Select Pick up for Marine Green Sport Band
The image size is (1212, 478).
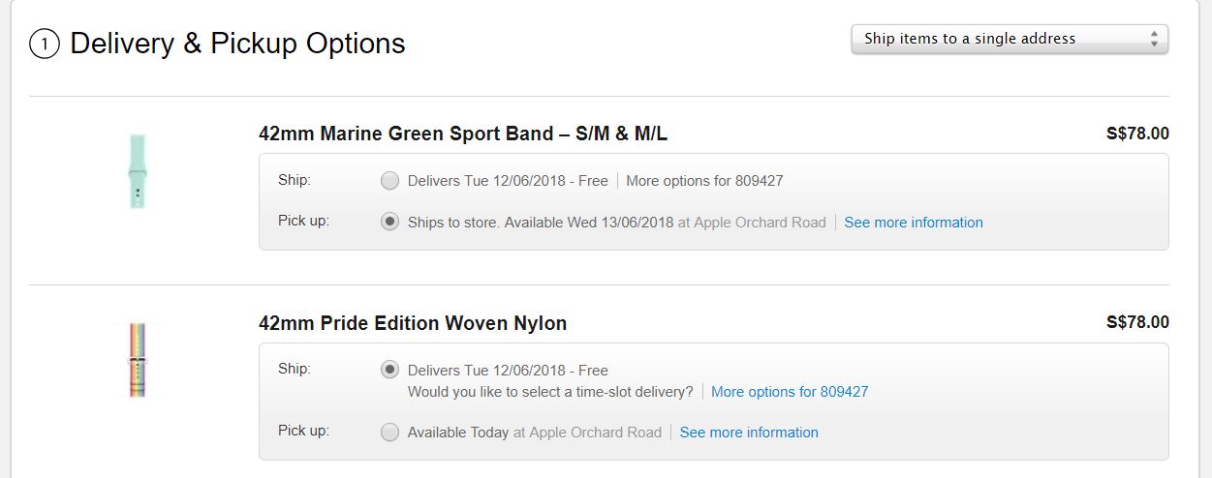tap(389, 222)
